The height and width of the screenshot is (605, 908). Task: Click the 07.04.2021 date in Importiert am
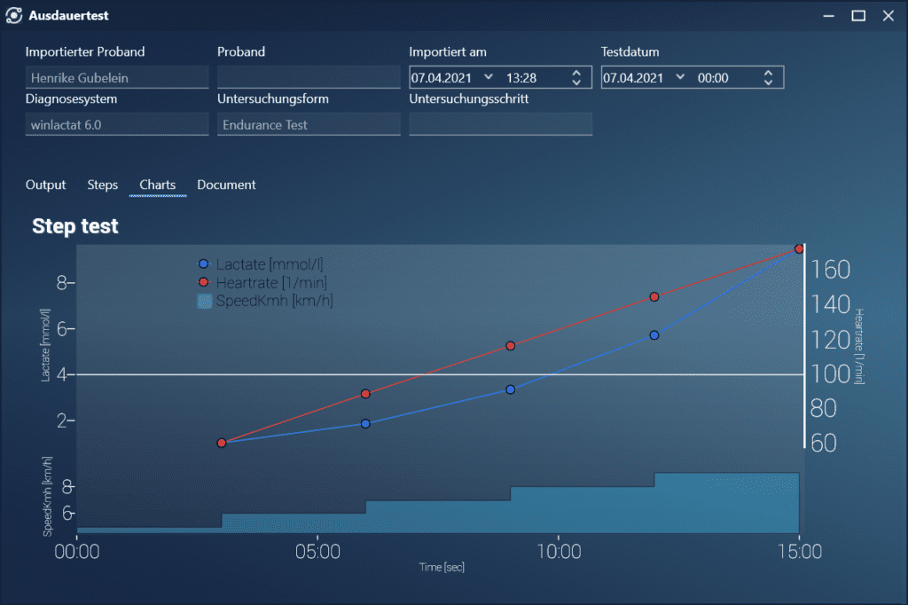click(442, 78)
